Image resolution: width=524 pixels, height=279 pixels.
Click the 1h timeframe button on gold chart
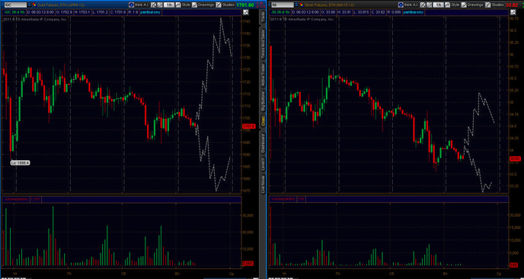(x=169, y=5)
